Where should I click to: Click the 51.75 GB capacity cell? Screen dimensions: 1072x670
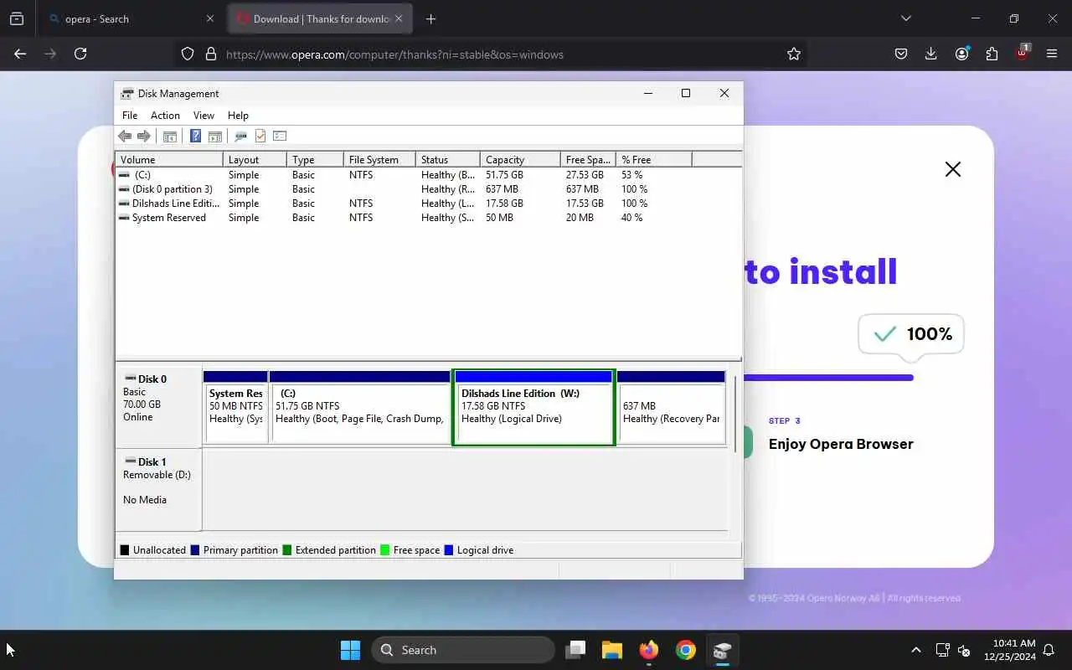pyautogui.click(x=504, y=175)
